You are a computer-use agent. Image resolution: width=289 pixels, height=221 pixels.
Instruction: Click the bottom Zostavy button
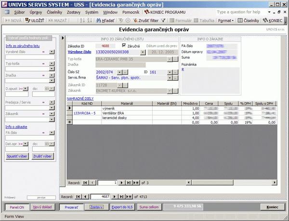click(x=97, y=207)
